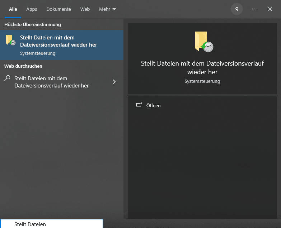Expand the Mehr dropdown

(x=108, y=9)
